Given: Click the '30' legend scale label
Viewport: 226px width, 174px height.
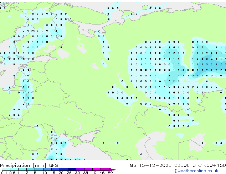Looking at the screenshot, I should coord(77,173).
